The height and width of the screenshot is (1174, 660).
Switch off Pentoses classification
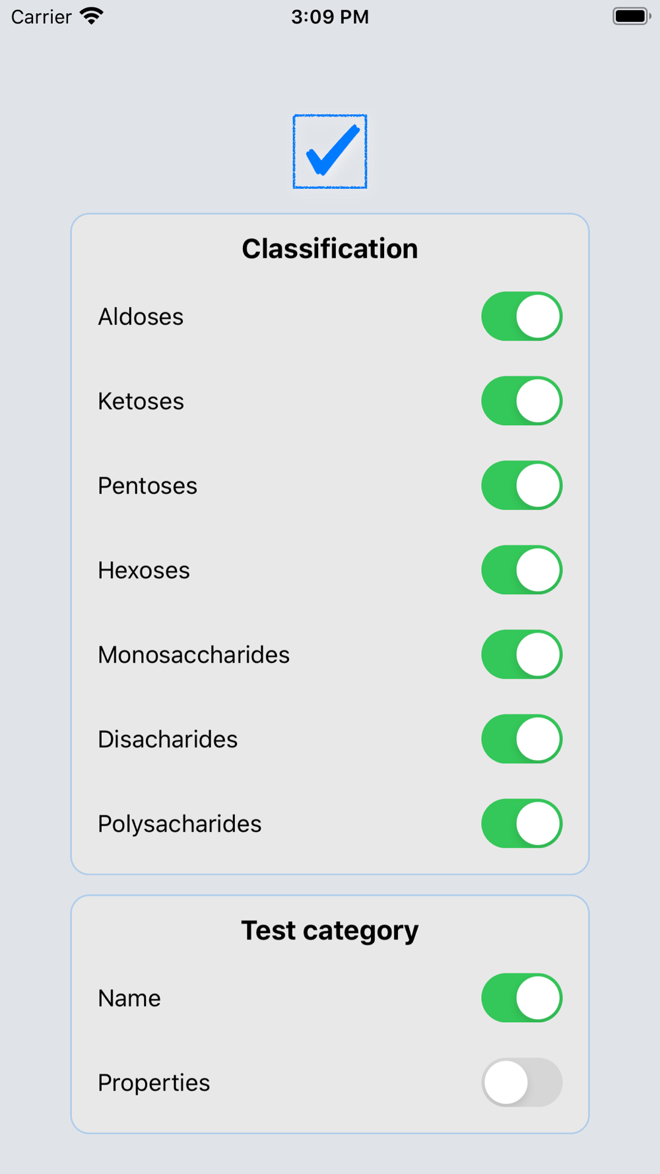pos(521,485)
